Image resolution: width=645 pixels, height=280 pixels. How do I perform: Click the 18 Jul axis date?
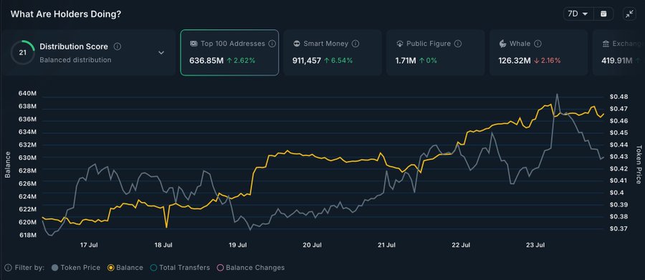[x=163, y=245]
